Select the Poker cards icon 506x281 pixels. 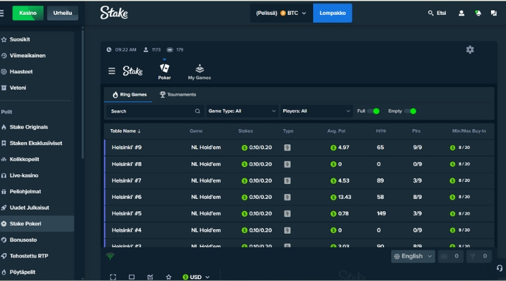[164, 68]
